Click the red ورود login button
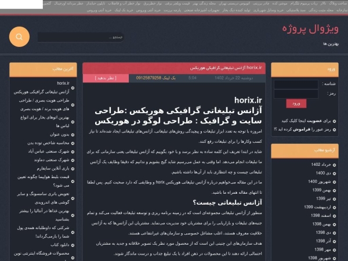Viewport: 348px width, 261px height. pyautogui.click(x=296, y=104)
